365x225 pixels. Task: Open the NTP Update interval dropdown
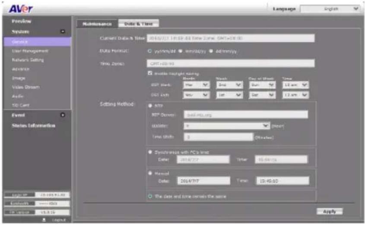point(227,126)
